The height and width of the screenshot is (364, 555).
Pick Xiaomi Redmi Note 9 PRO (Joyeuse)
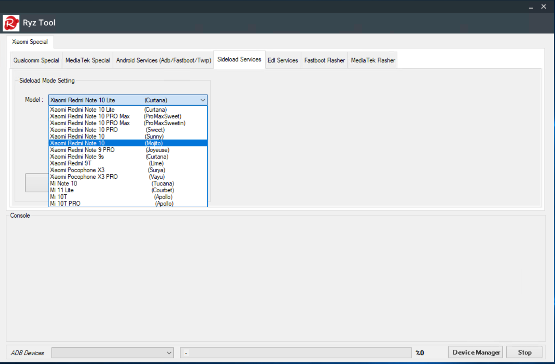tap(128, 150)
